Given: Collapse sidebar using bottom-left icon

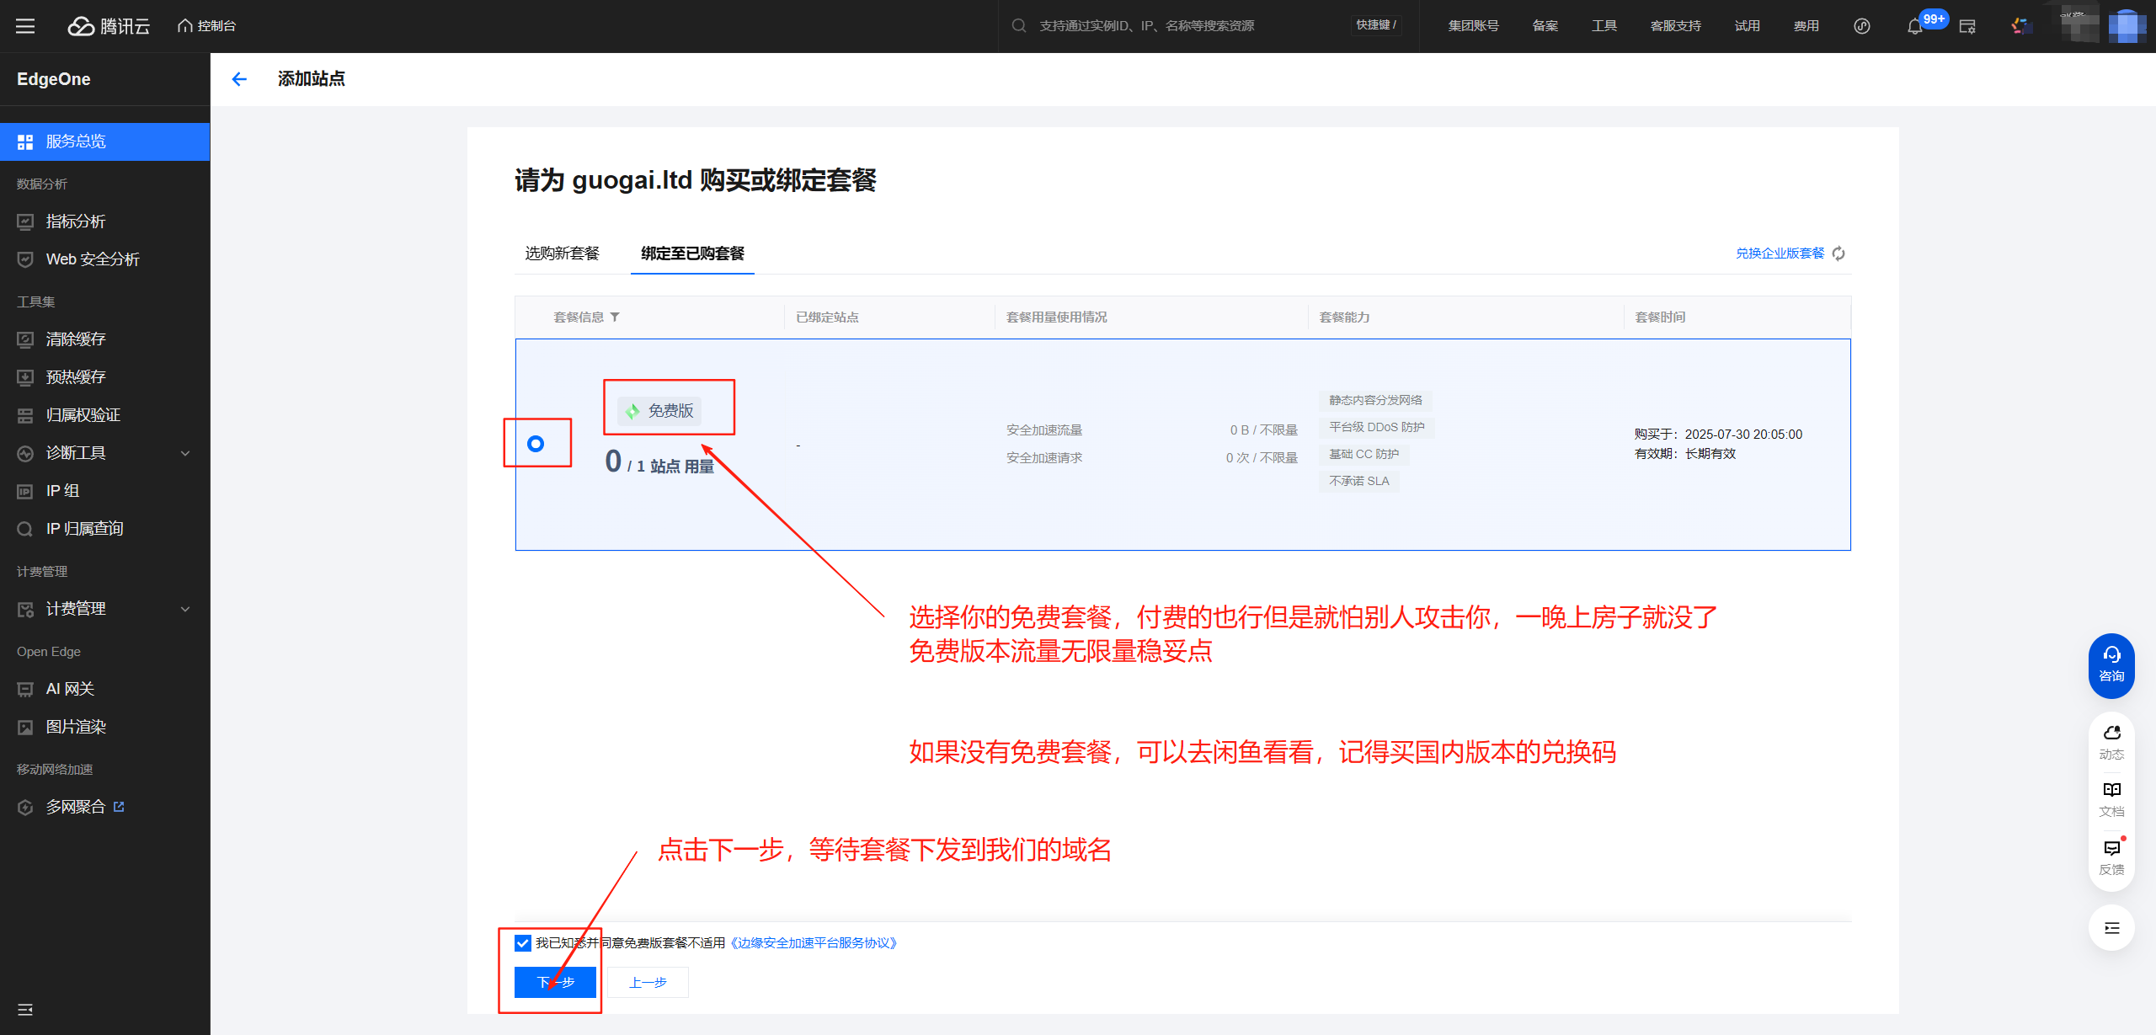Looking at the screenshot, I should [25, 1009].
